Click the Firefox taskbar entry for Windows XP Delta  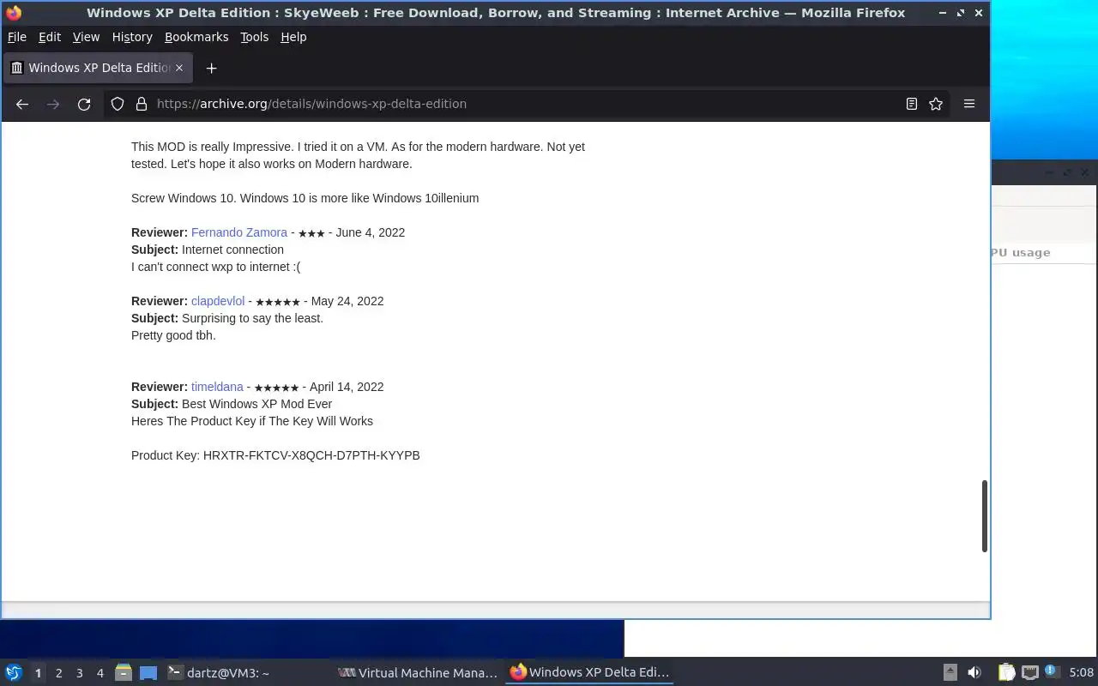589,672
